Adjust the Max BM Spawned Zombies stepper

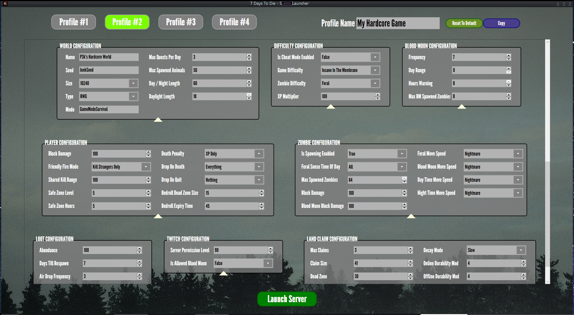coord(509,96)
